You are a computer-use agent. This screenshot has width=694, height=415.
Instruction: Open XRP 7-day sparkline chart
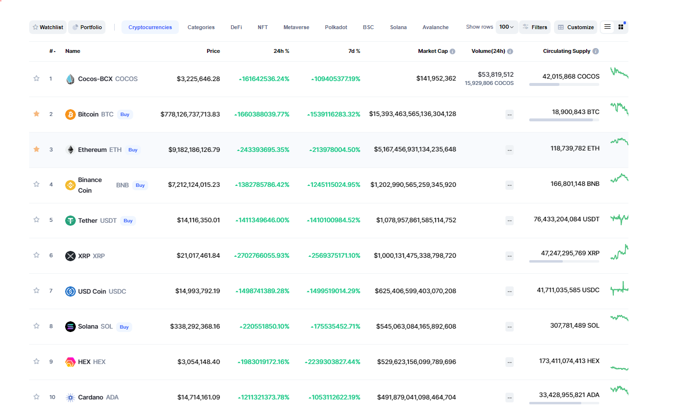pyautogui.click(x=620, y=252)
